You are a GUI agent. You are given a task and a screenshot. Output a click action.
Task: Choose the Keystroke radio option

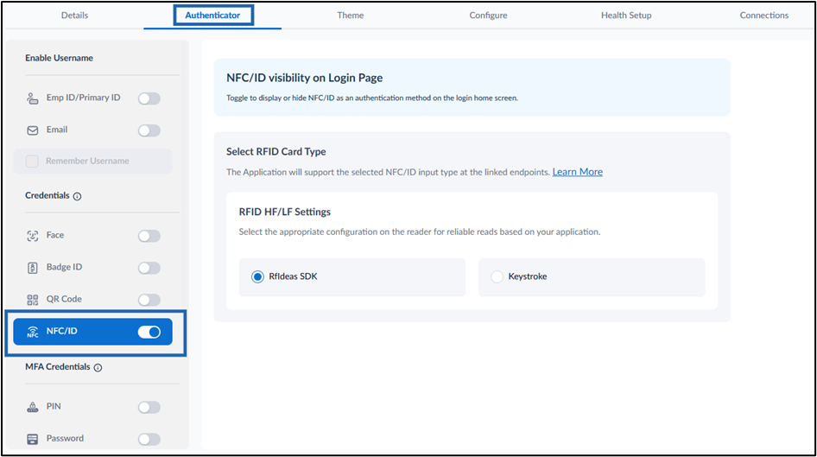(497, 276)
